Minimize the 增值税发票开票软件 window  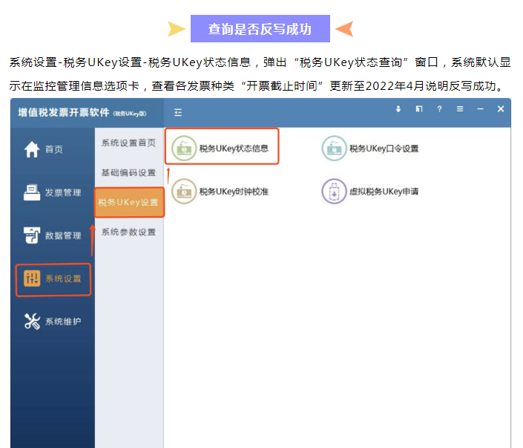pos(480,109)
